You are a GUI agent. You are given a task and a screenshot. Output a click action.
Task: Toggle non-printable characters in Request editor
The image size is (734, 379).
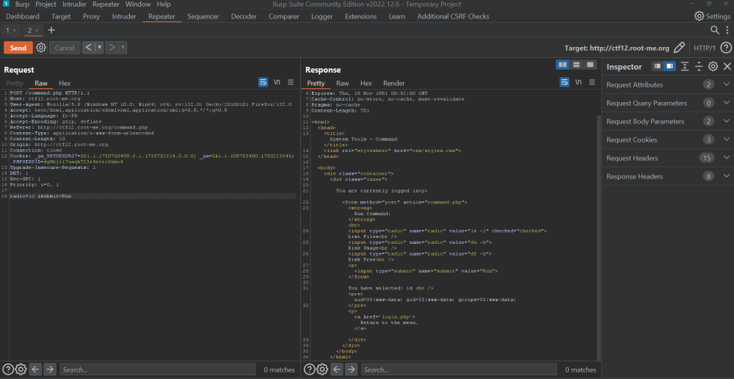[x=277, y=82]
